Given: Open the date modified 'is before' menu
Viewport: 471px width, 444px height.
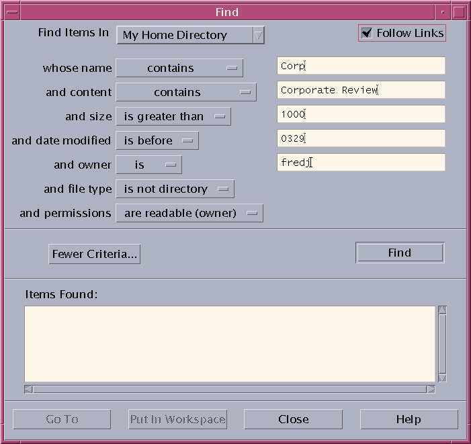Looking at the screenshot, I should (x=157, y=140).
